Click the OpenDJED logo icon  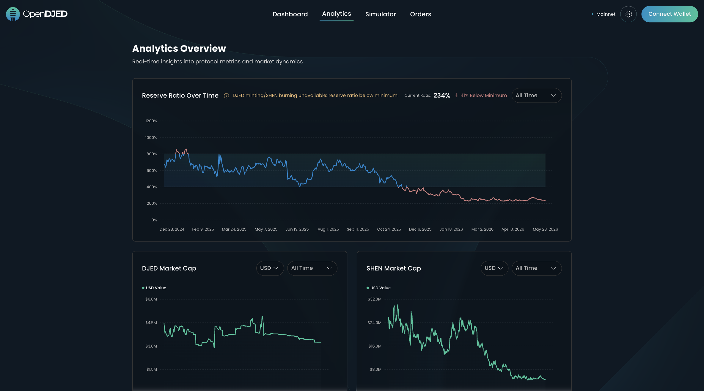(x=13, y=14)
